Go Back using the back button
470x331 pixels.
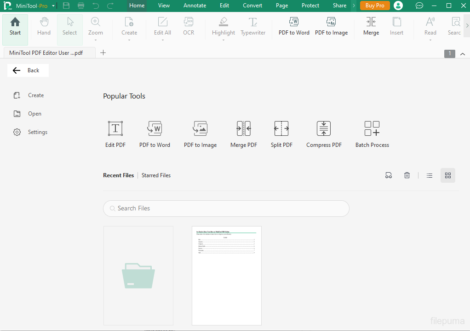28,70
